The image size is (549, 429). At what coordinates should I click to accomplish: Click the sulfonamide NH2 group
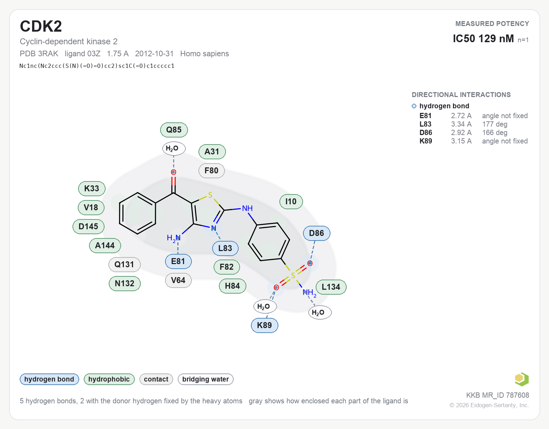(310, 293)
